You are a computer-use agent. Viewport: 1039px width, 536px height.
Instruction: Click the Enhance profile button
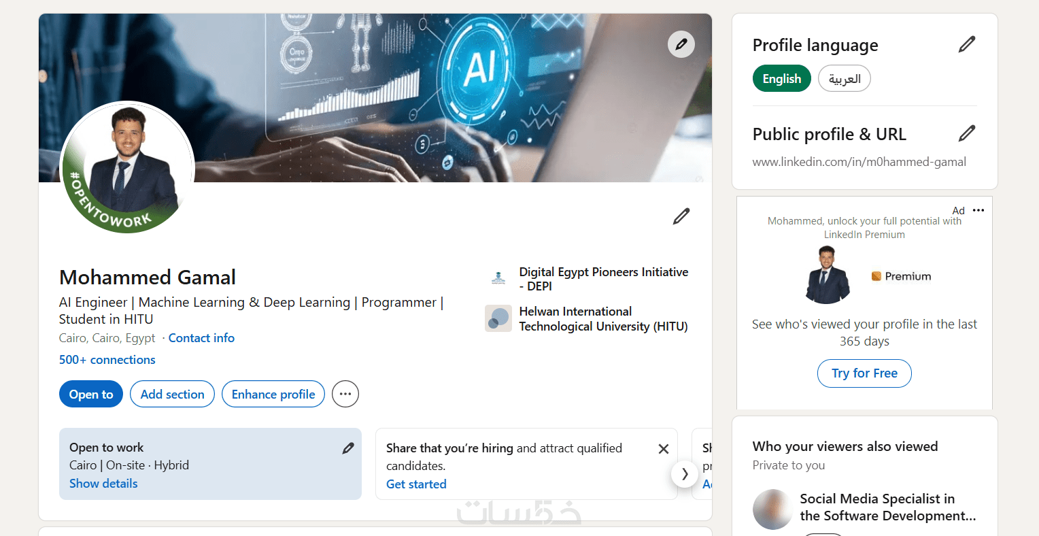pos(273,394)
